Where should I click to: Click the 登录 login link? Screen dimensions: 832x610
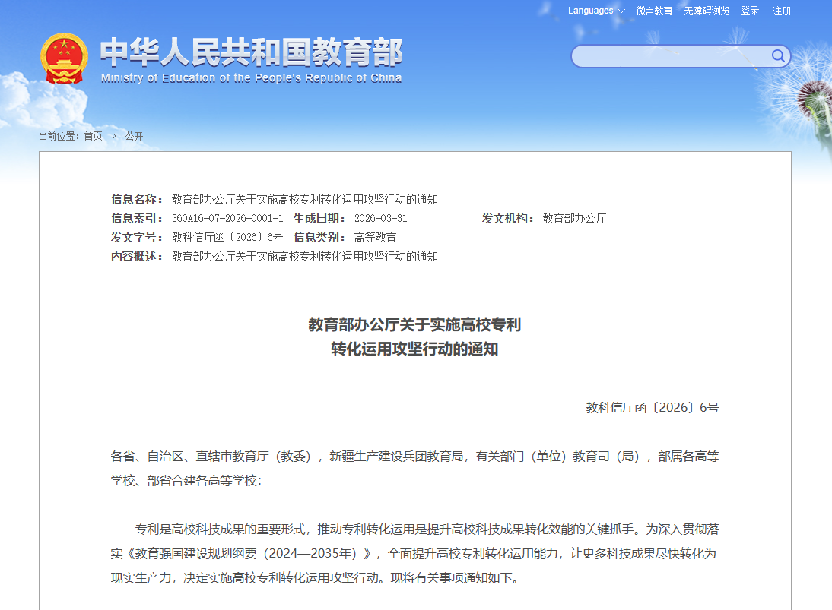tap(750, 11)
